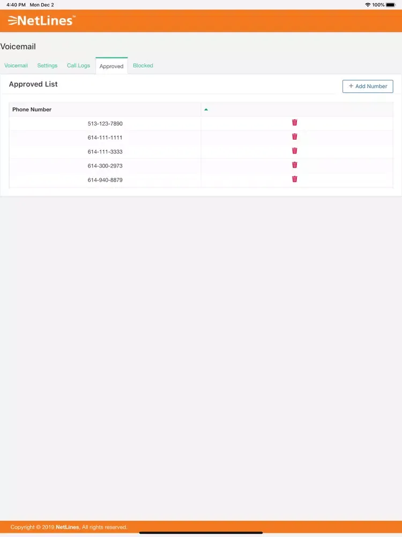Tap the battery indicator icon

pyautogui.click(x=391, y=5)
